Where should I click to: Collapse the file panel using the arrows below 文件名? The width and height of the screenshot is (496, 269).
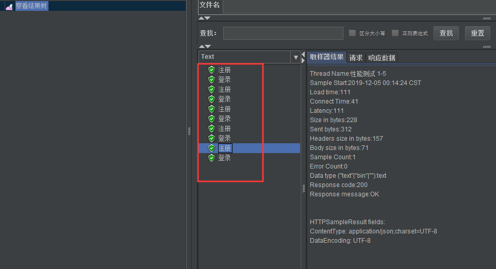coord(204,18)
